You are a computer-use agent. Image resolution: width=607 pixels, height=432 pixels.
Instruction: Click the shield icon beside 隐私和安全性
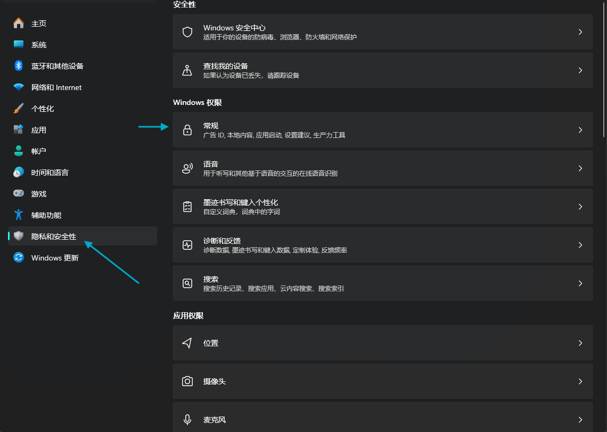19,236
